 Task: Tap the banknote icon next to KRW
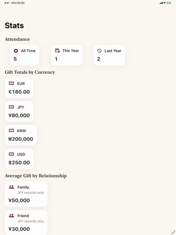11,130
